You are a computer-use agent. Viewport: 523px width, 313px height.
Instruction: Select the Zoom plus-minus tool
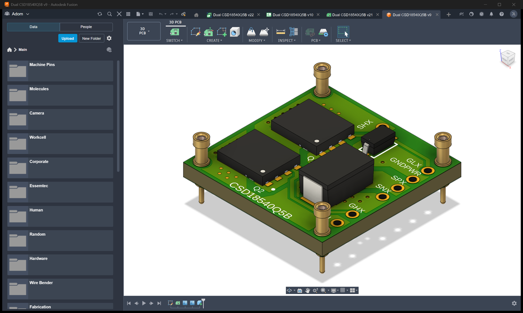pos(315,290)
